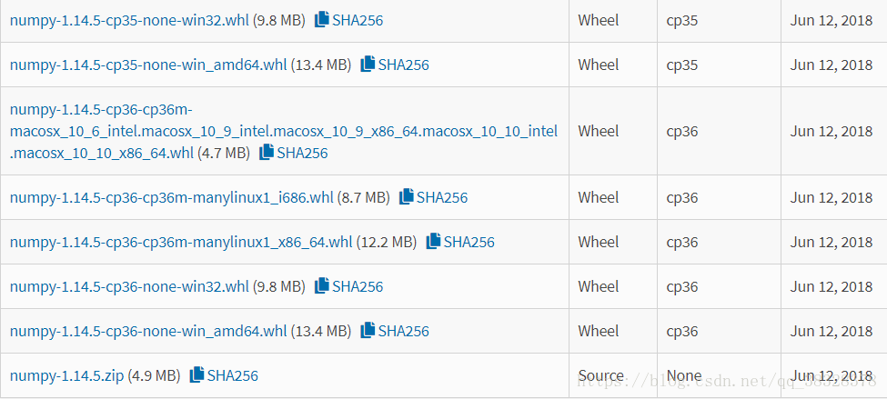Click SHA256 text for cp36 win_amd64 wheel
This screenshot has width=887, height=399.
[403, 331]
